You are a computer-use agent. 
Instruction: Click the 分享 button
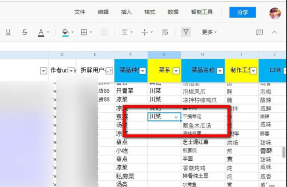tap(243, 12)
